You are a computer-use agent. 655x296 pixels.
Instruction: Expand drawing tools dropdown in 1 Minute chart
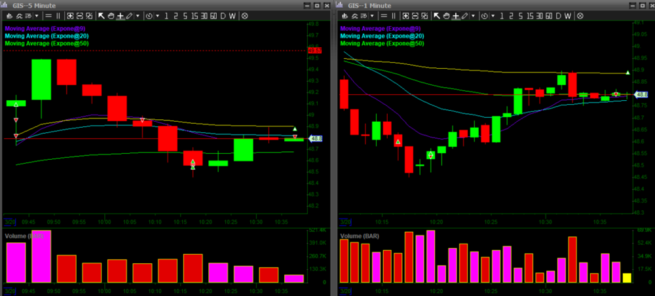pyautogui.click(x=474, y=15)
